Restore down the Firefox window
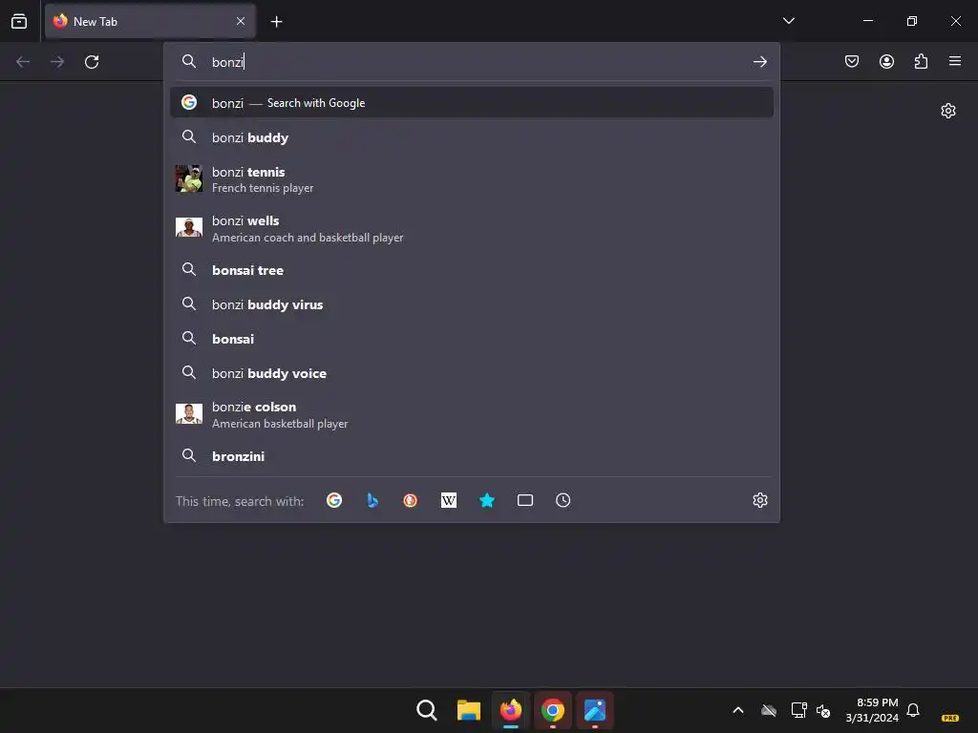 (912, 21)
